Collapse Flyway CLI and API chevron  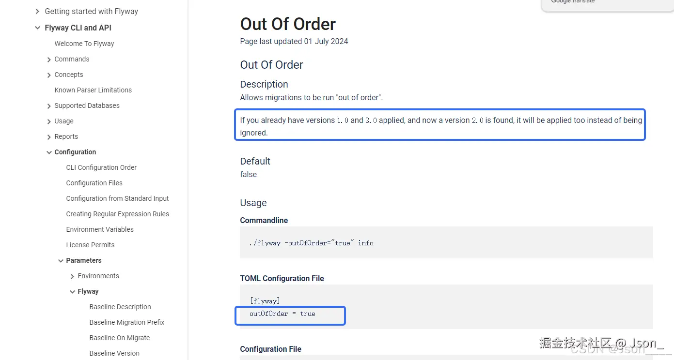click(37, 28)
